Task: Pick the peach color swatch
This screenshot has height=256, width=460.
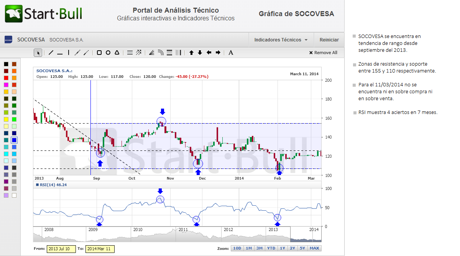Action: (14, 92)
